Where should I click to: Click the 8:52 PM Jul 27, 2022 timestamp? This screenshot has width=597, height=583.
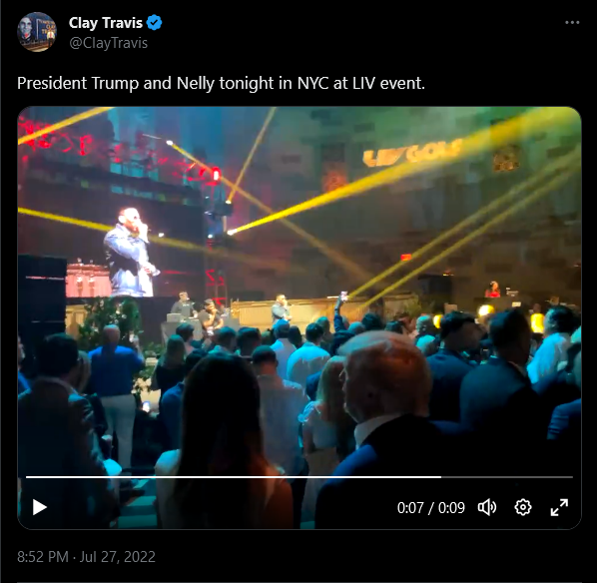pos(87,557)
